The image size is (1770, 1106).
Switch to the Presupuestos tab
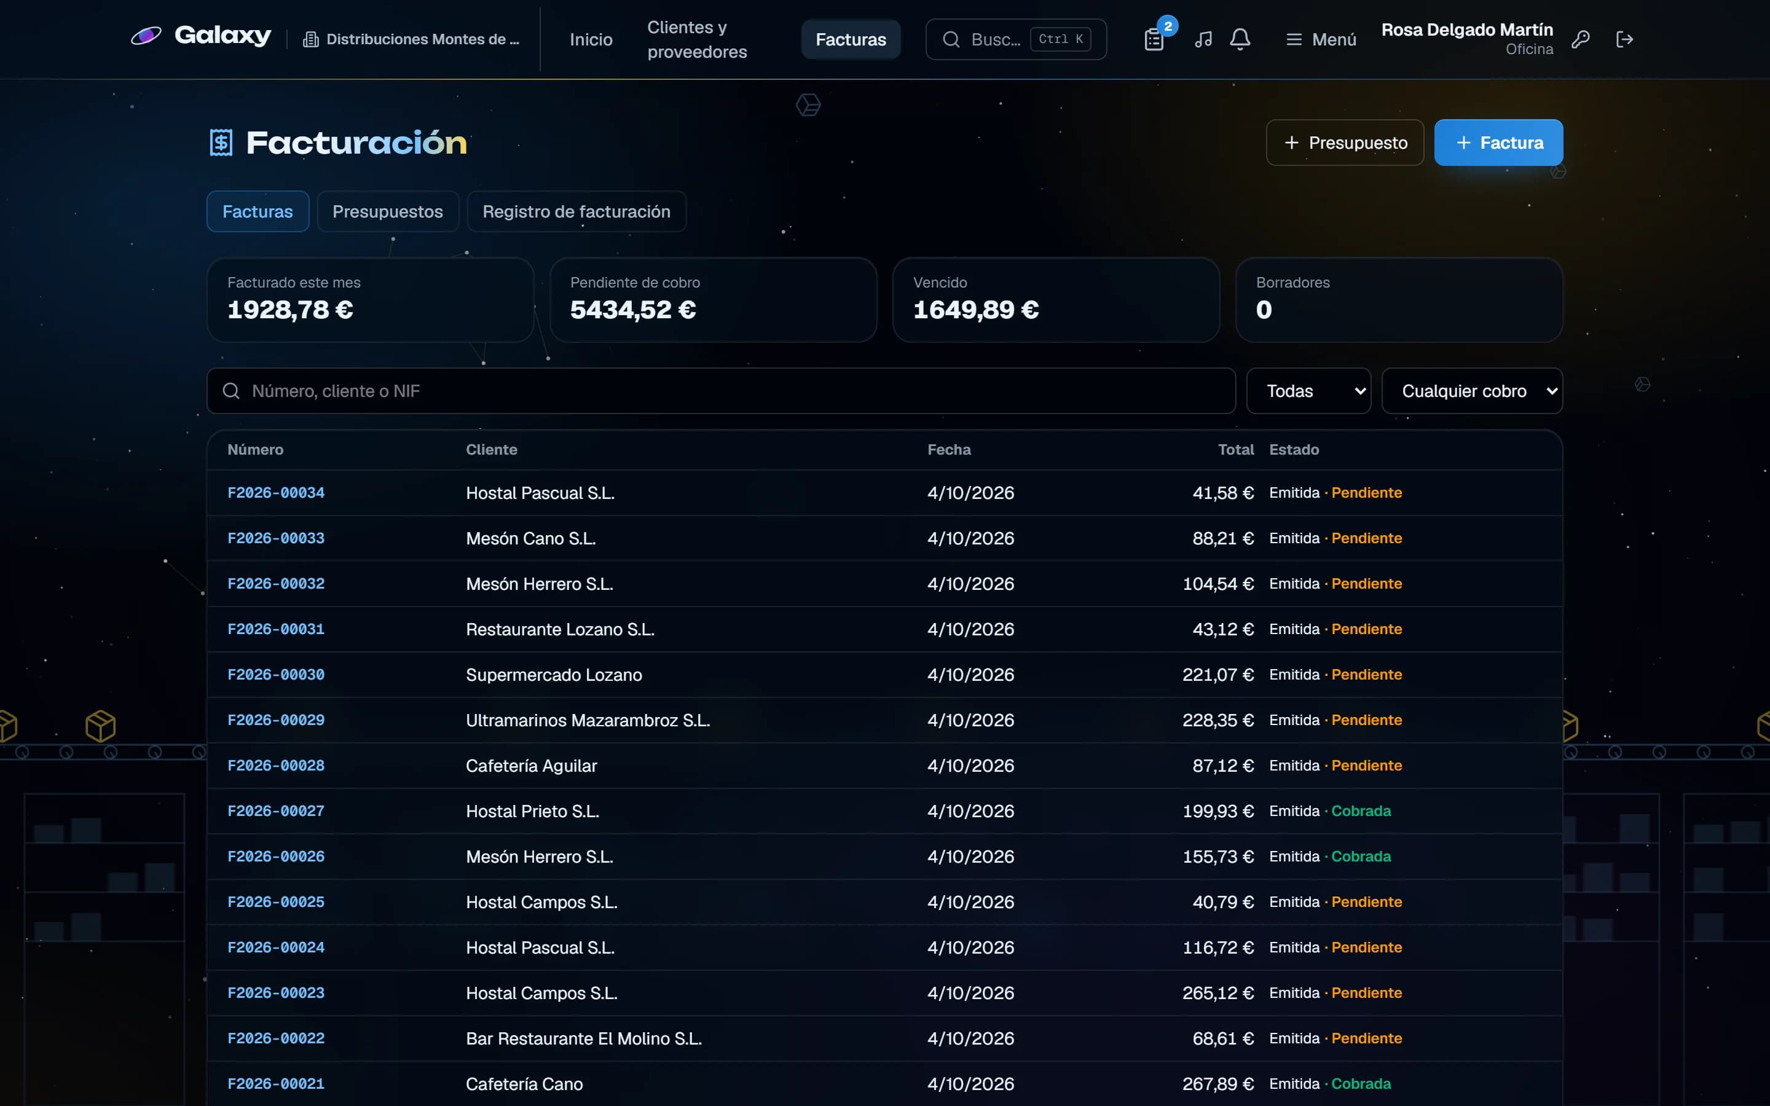388,211
